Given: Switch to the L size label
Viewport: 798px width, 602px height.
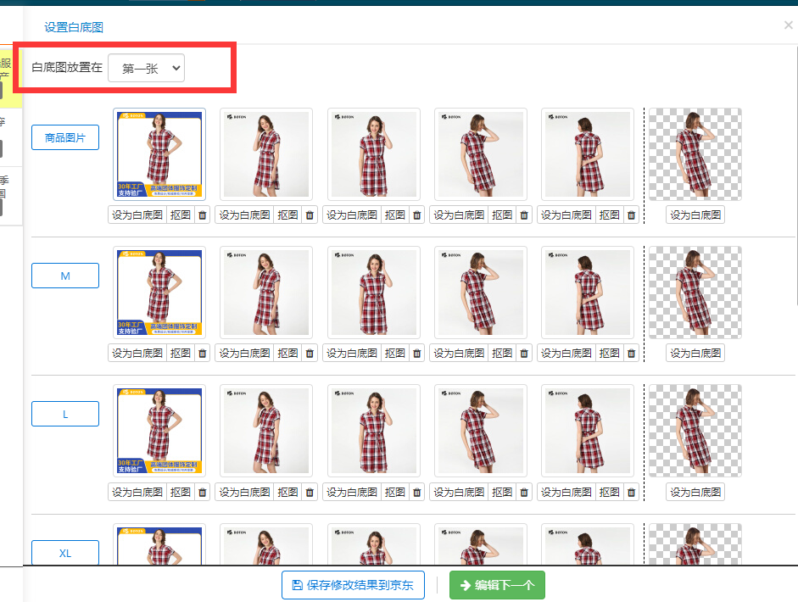Looking at the screenshot, I should pos(65,414).
